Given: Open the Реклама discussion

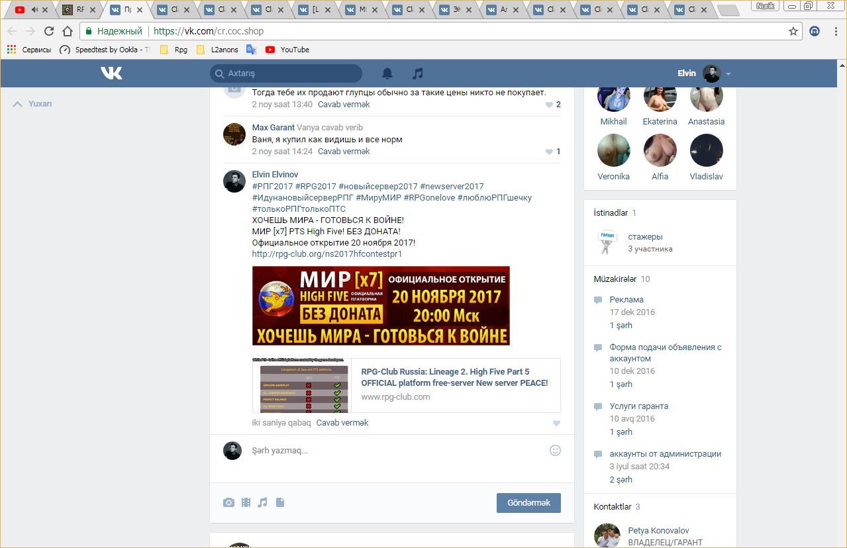Looking at the screenshot, I should pyautogui.click(x=626, y=300).
